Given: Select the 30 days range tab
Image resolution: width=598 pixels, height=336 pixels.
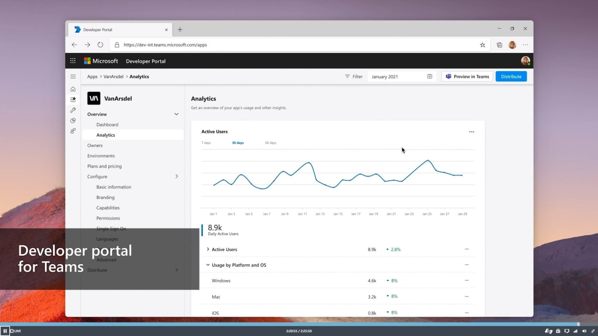Looking at the screenshot, I should pyautogui.click(x=238, y=143).
